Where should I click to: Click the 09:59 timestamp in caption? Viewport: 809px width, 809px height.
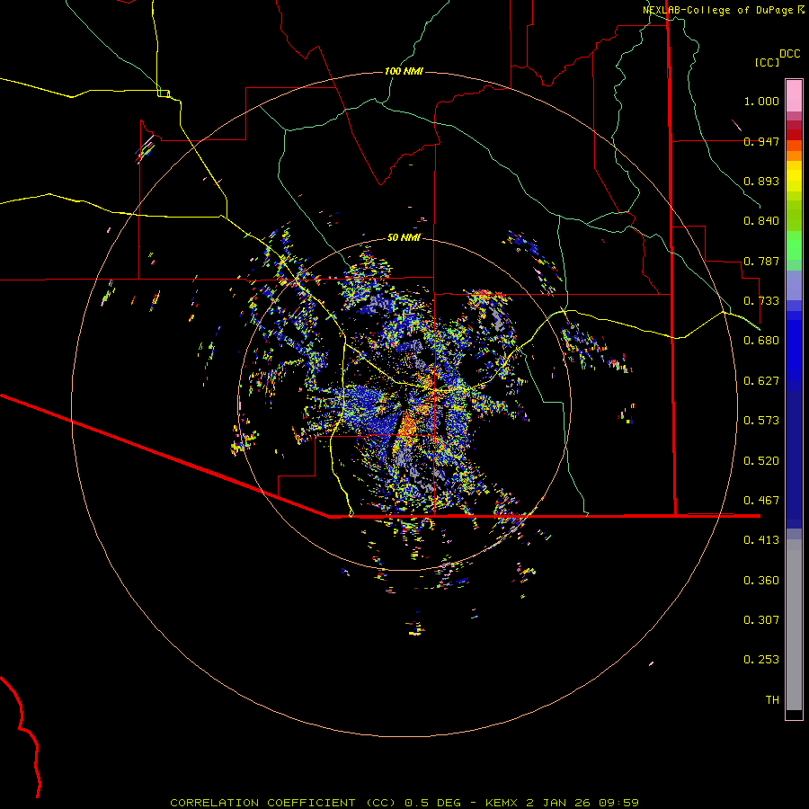coord(618,803)
